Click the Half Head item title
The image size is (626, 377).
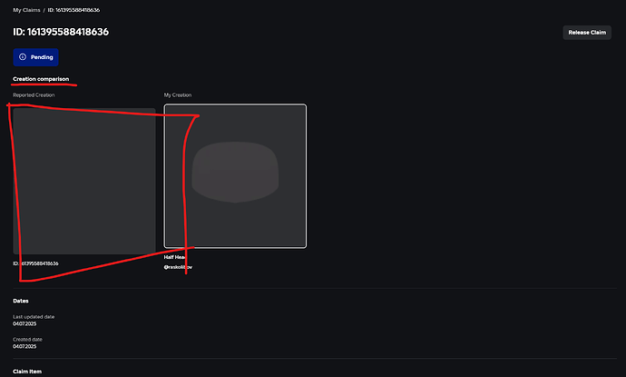pyautogui.click(x=175, y=257)
